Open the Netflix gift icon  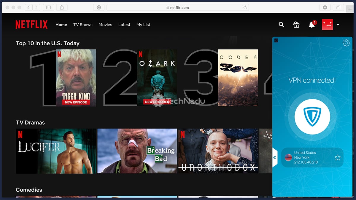point(296,25)
